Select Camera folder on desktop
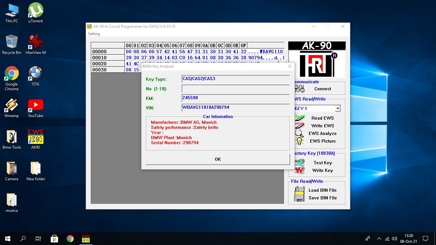The width and height of the screenshot is (436, 245). pyautogui.click(x=12, y=171)
